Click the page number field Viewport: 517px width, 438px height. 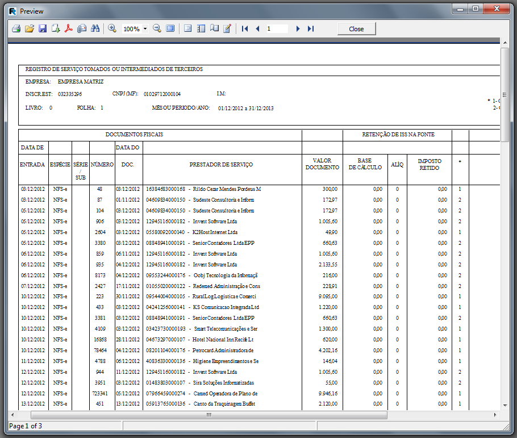(x=277, y=29)
